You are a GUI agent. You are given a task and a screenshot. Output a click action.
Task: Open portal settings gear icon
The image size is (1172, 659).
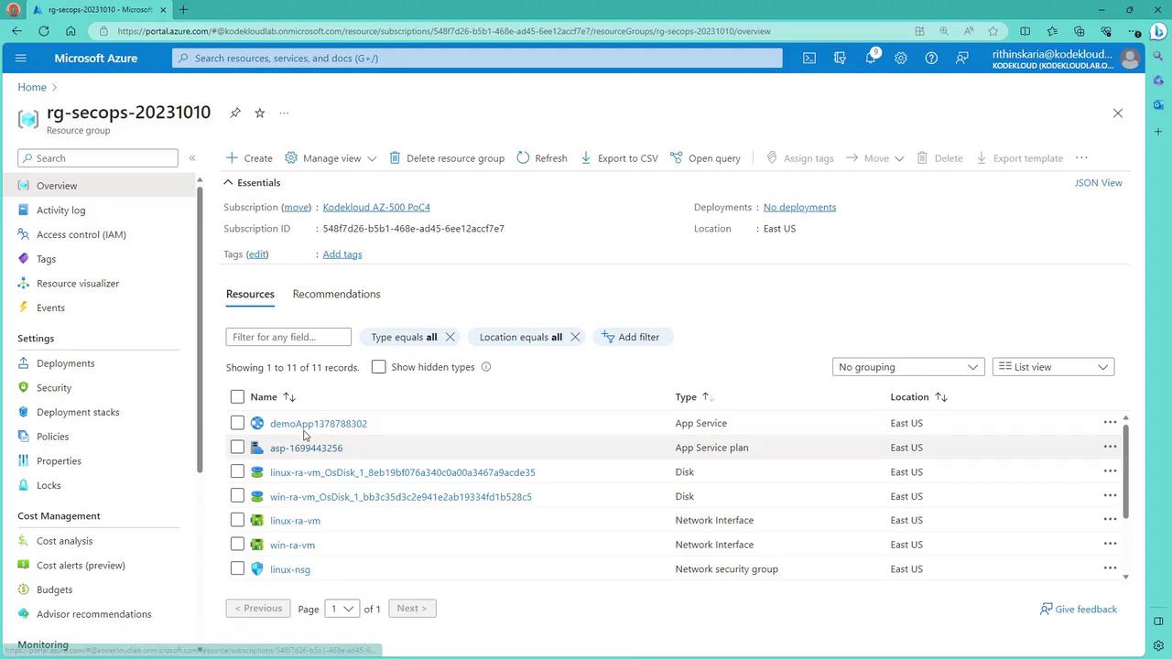[x=901, y=58]
